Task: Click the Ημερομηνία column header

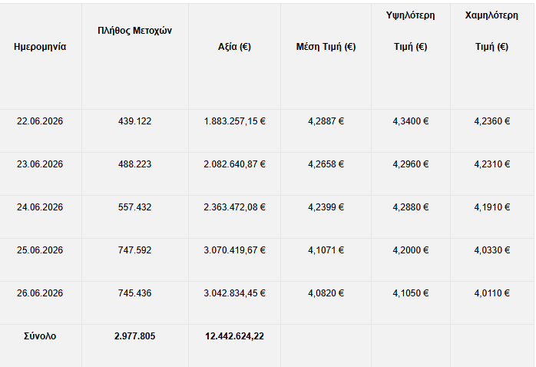Action: click(40, 47)
